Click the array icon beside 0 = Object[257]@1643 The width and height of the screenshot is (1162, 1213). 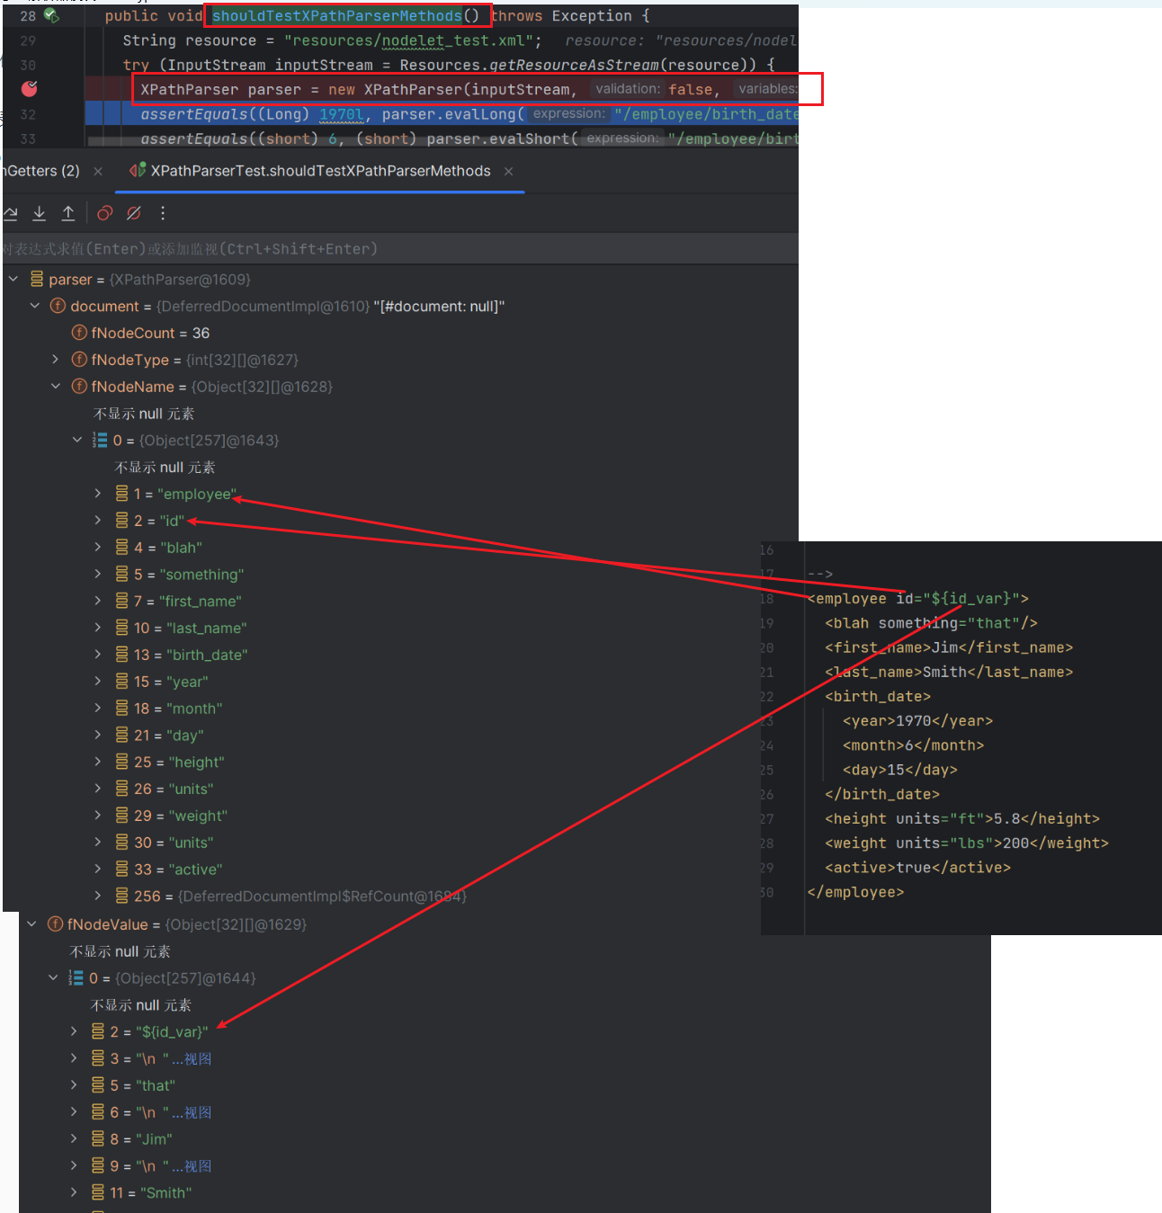point(100,440)
